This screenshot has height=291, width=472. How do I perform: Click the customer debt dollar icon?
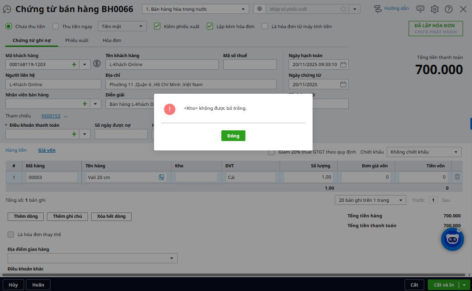tap(97, 64)
